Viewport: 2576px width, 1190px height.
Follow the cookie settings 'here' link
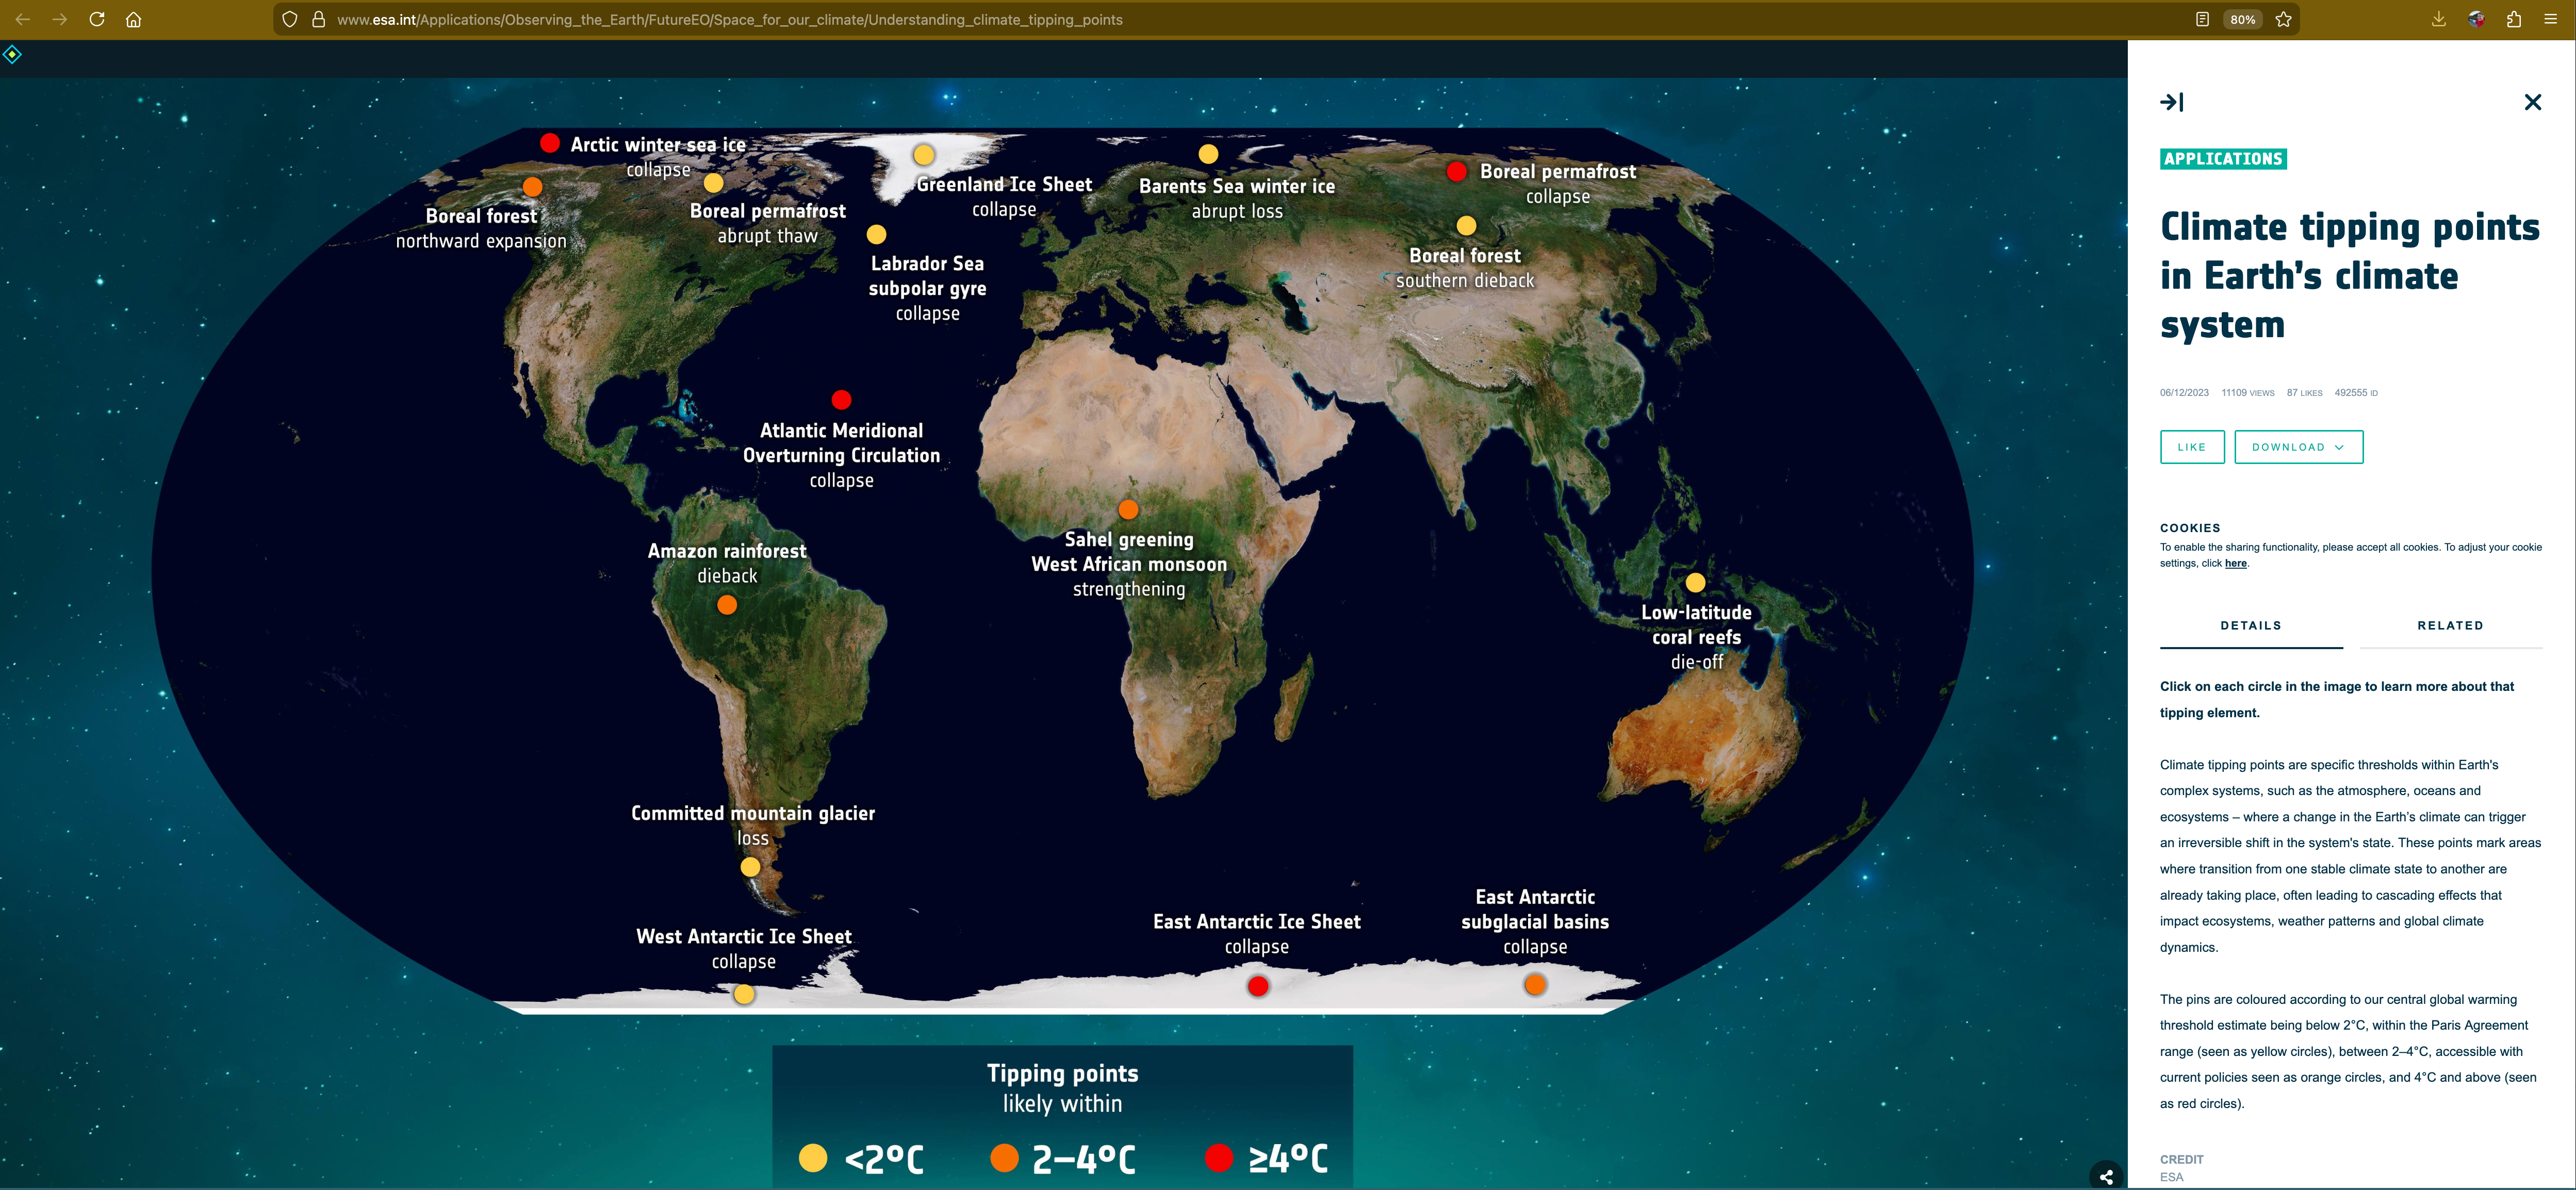click(x=2235, y=564)
